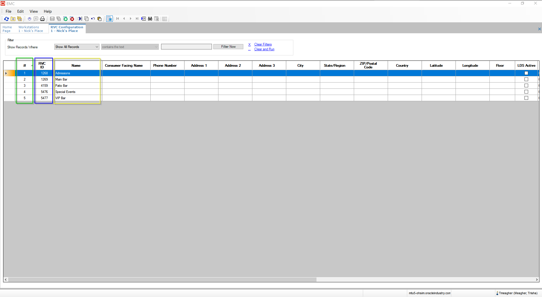Click the next record navigation arrow
Image resolution: width=542 pixels, height=297 pixels.
pyautogui.click(x=131, y=19)
